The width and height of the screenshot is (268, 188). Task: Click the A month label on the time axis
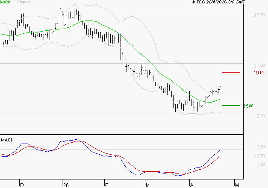point(192,185)
